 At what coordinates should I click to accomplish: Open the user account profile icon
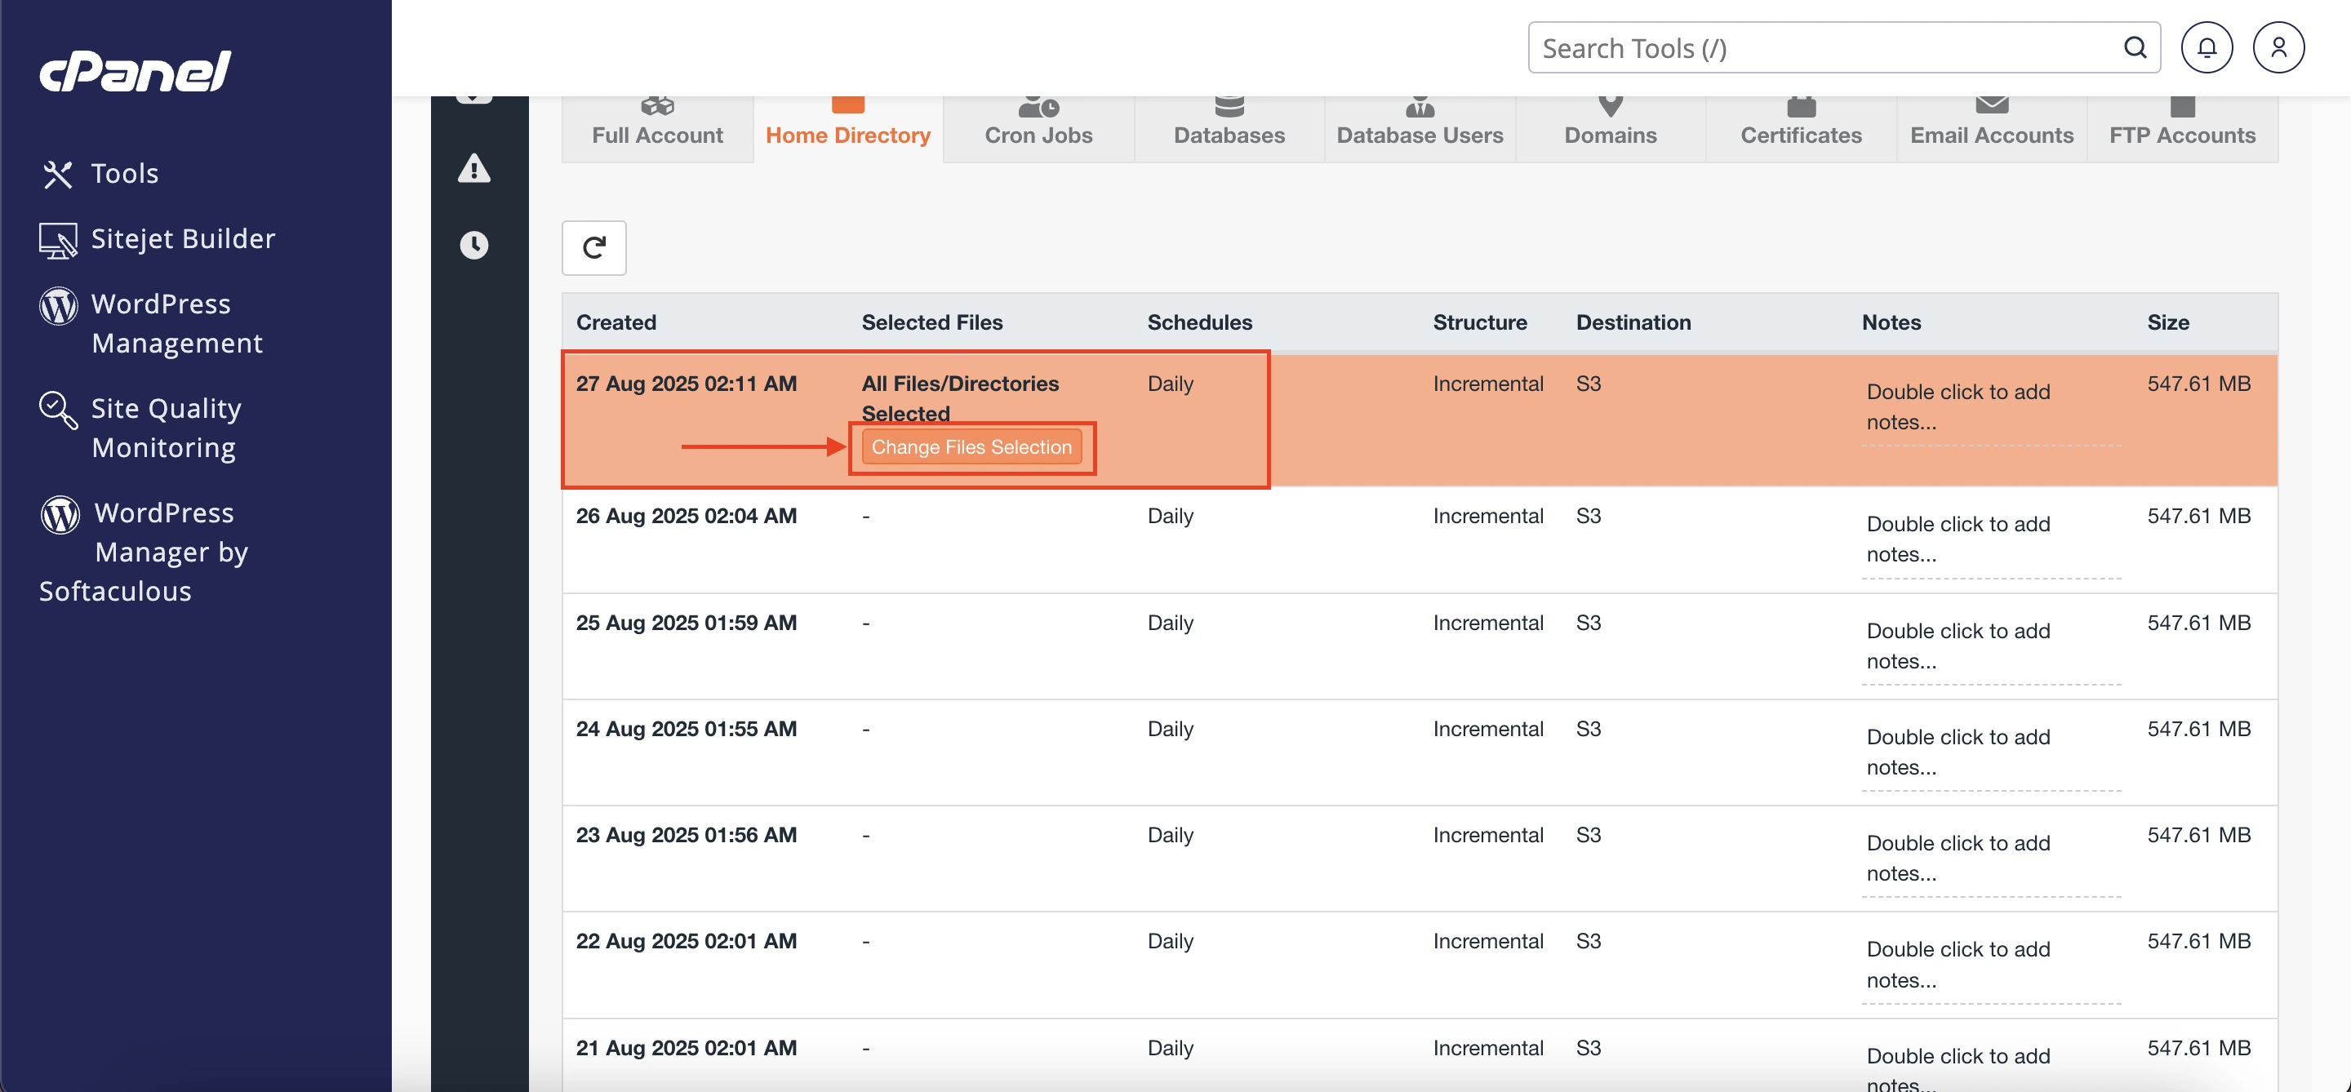point(2278,47)
